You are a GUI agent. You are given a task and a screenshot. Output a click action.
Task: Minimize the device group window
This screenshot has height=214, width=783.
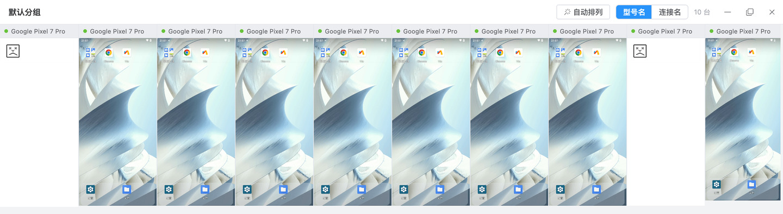point(728,12)
